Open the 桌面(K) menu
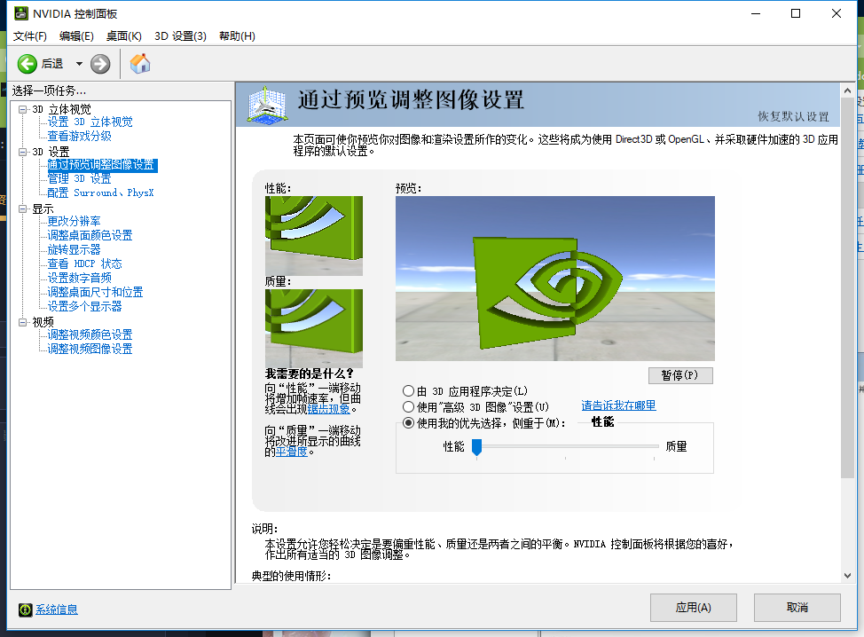The height and width of the screenshot is (637, 864). pyautogui.click(x=124, y=35)
